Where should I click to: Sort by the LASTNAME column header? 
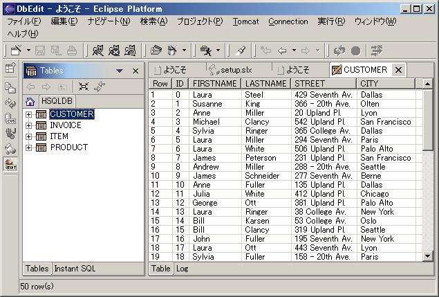pyautogui.click(x=265, y=83)
